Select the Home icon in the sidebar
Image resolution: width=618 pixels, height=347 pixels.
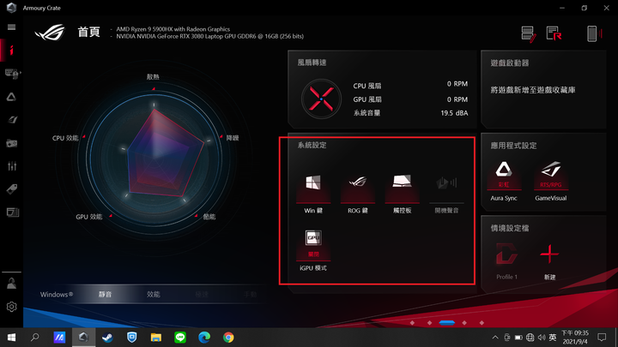[11, 50]
